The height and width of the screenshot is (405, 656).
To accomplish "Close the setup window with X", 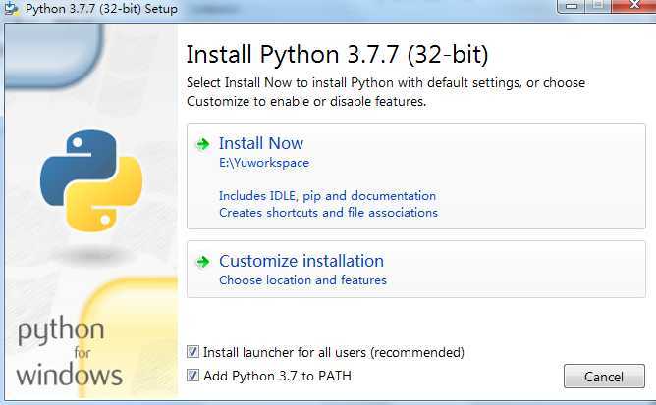I will [x=633, y=5].
